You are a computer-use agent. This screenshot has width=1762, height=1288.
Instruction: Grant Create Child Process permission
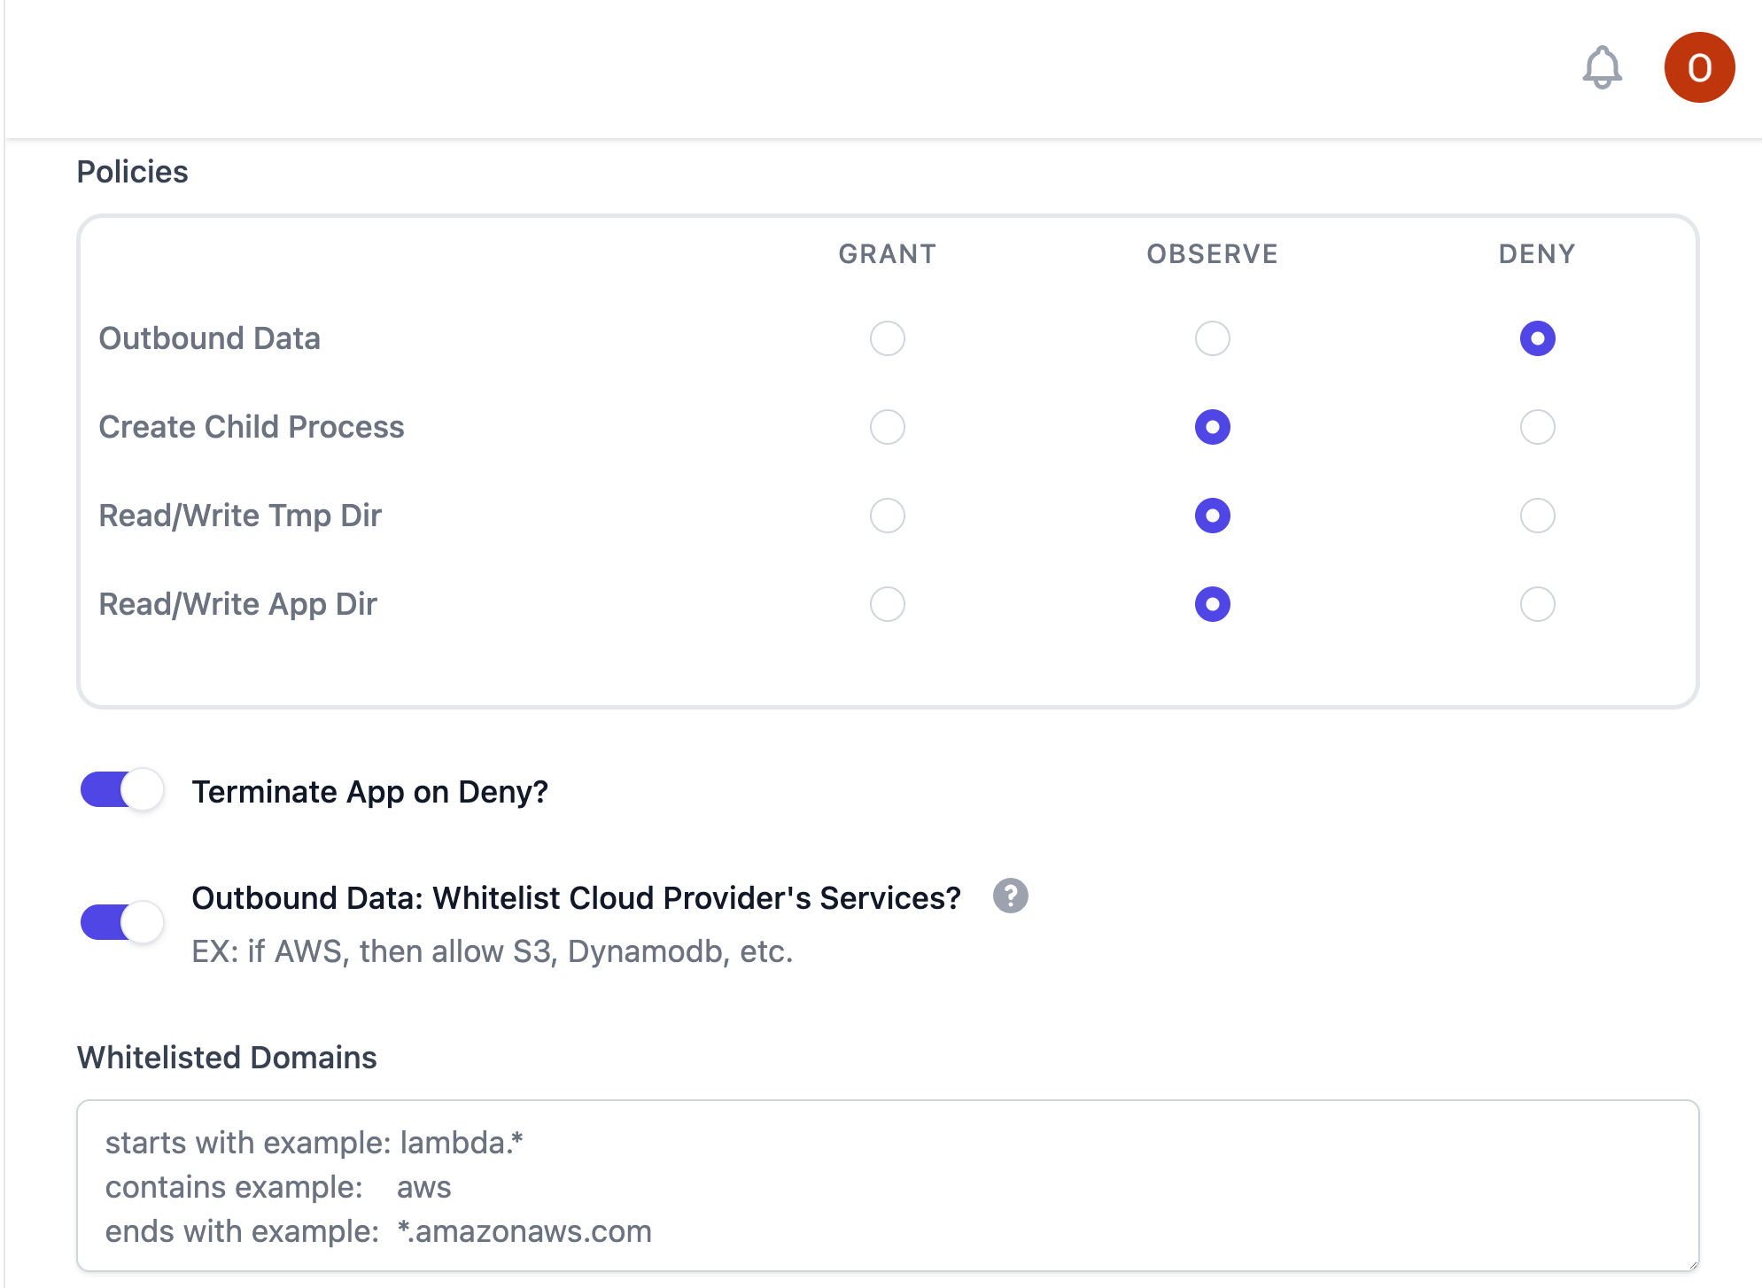pos(887,427)
